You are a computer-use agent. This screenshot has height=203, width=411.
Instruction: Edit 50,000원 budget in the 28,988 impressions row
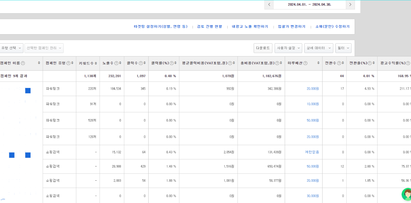[x=313, y=166]
